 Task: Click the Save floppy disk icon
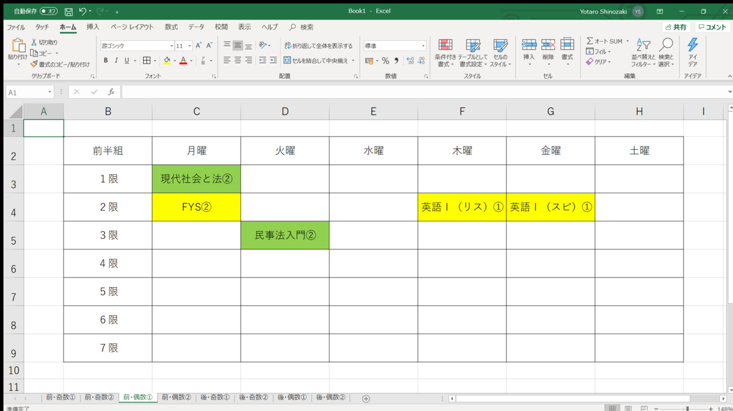tap(68, 11)
